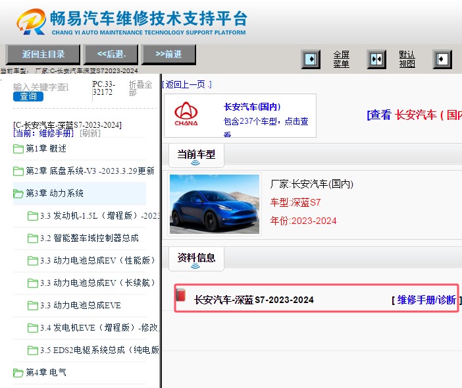Click the blue 查询 search button

click(28, 96)
